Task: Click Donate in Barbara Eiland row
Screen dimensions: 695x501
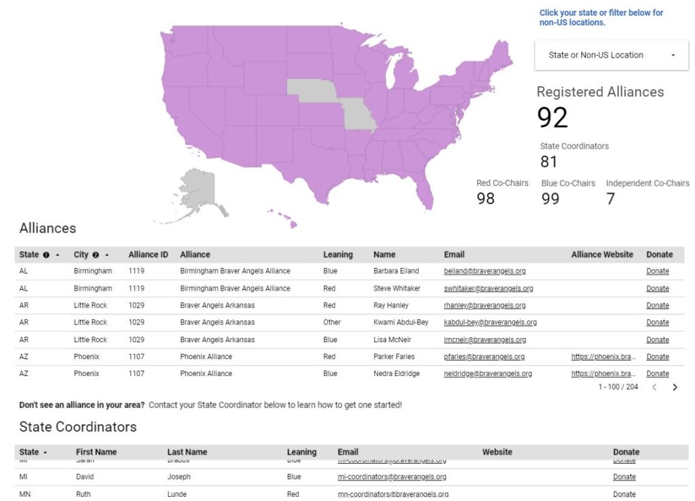Action: (658, 271)
